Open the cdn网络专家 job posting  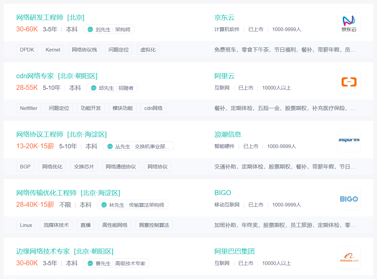[35, 76]
